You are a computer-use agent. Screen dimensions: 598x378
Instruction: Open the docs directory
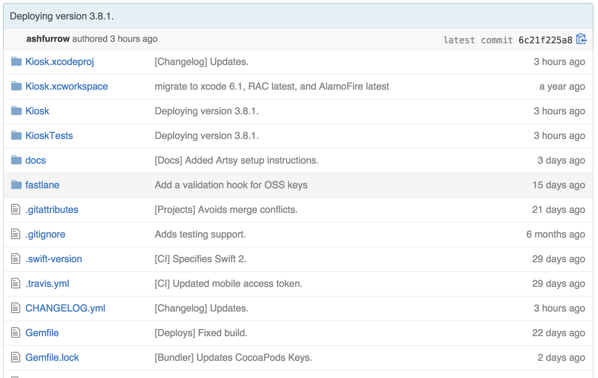[x=35, y=160]
